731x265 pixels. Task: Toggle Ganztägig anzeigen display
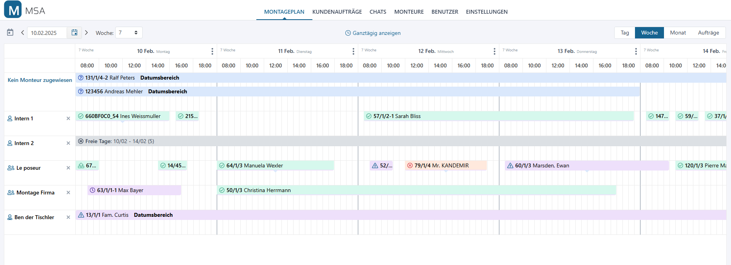tap(372, 33)
